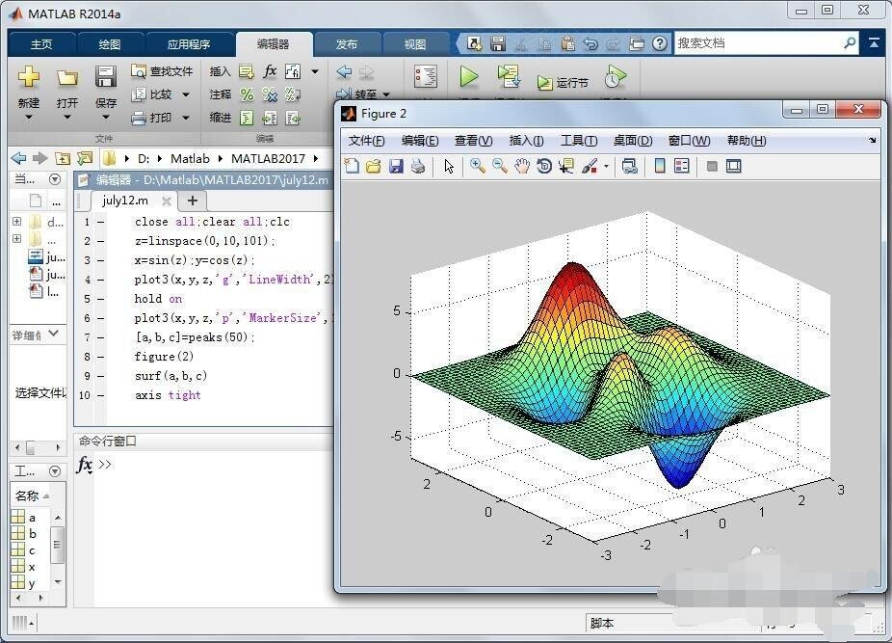Image resolution: width=892 pixels, height=643 pixels.
Task: Open the 工具(T) menu in Figure 2
Action: coord(579,141)
